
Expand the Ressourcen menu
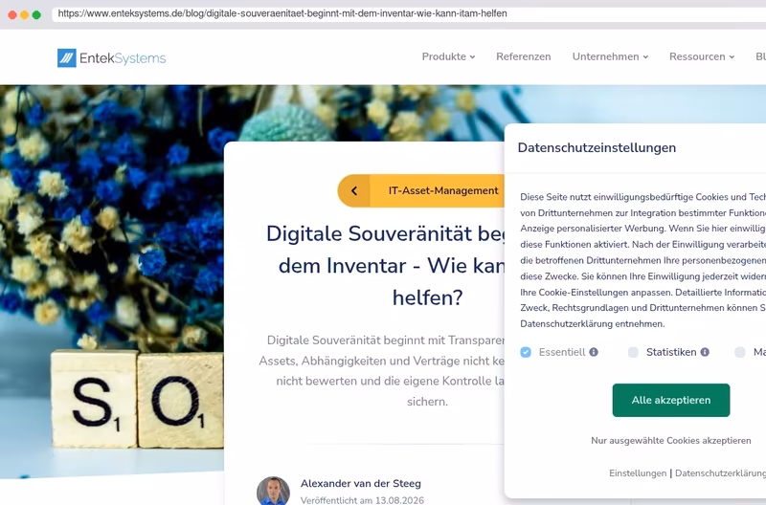[702, 56]
